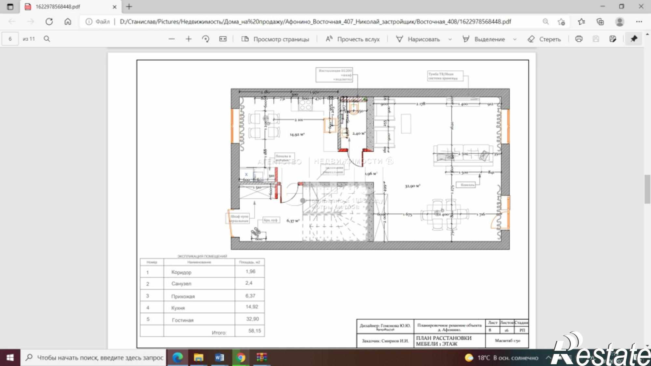Open Microsoft Edge from taskbar
Viewport: 651px width, 366px height.
[x=177, y=358]
